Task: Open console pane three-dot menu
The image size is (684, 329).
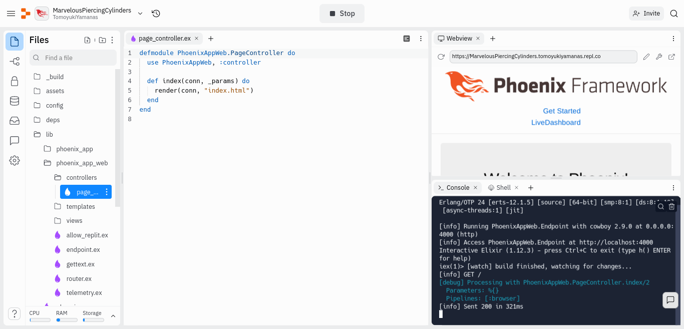Action: 673,188
